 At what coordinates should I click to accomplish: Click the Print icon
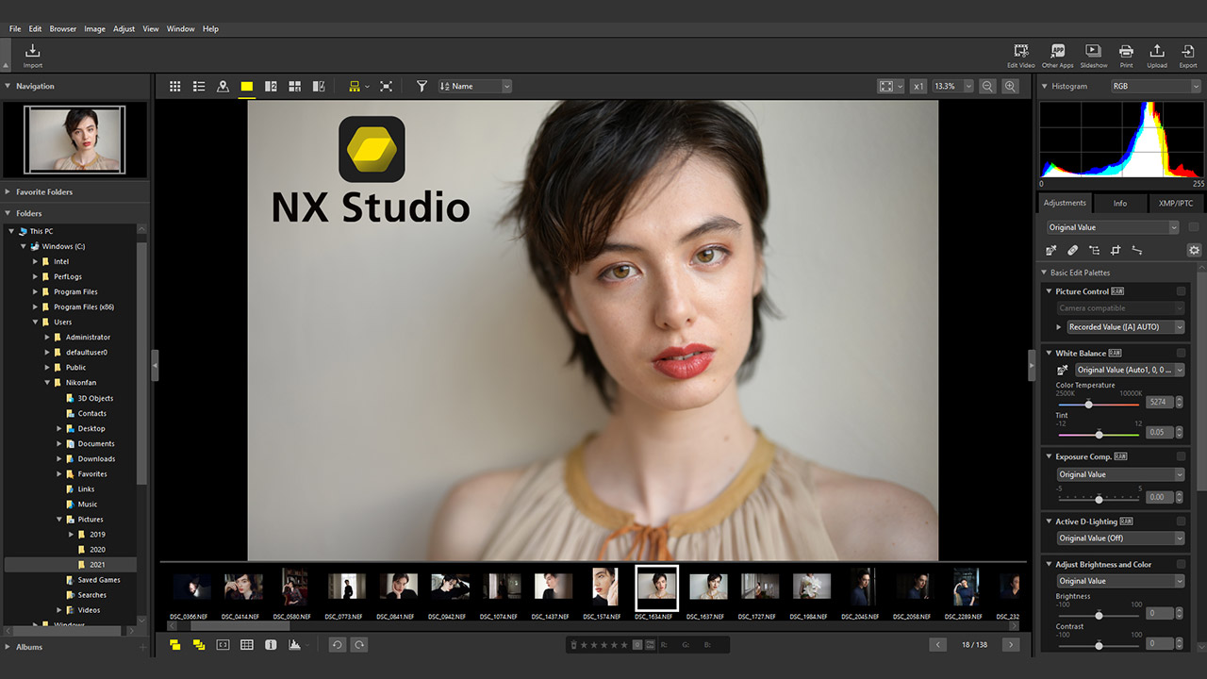tap(1126, 53)
